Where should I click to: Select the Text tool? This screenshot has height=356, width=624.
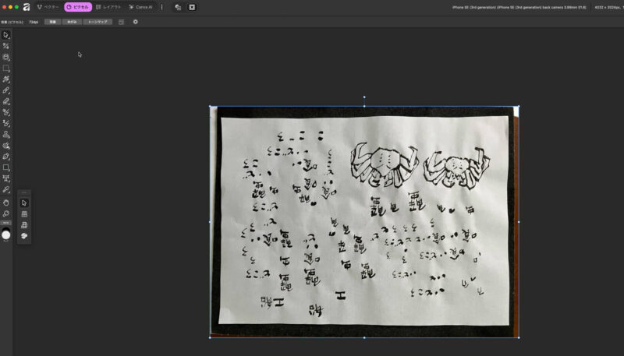tap(6, 178)
